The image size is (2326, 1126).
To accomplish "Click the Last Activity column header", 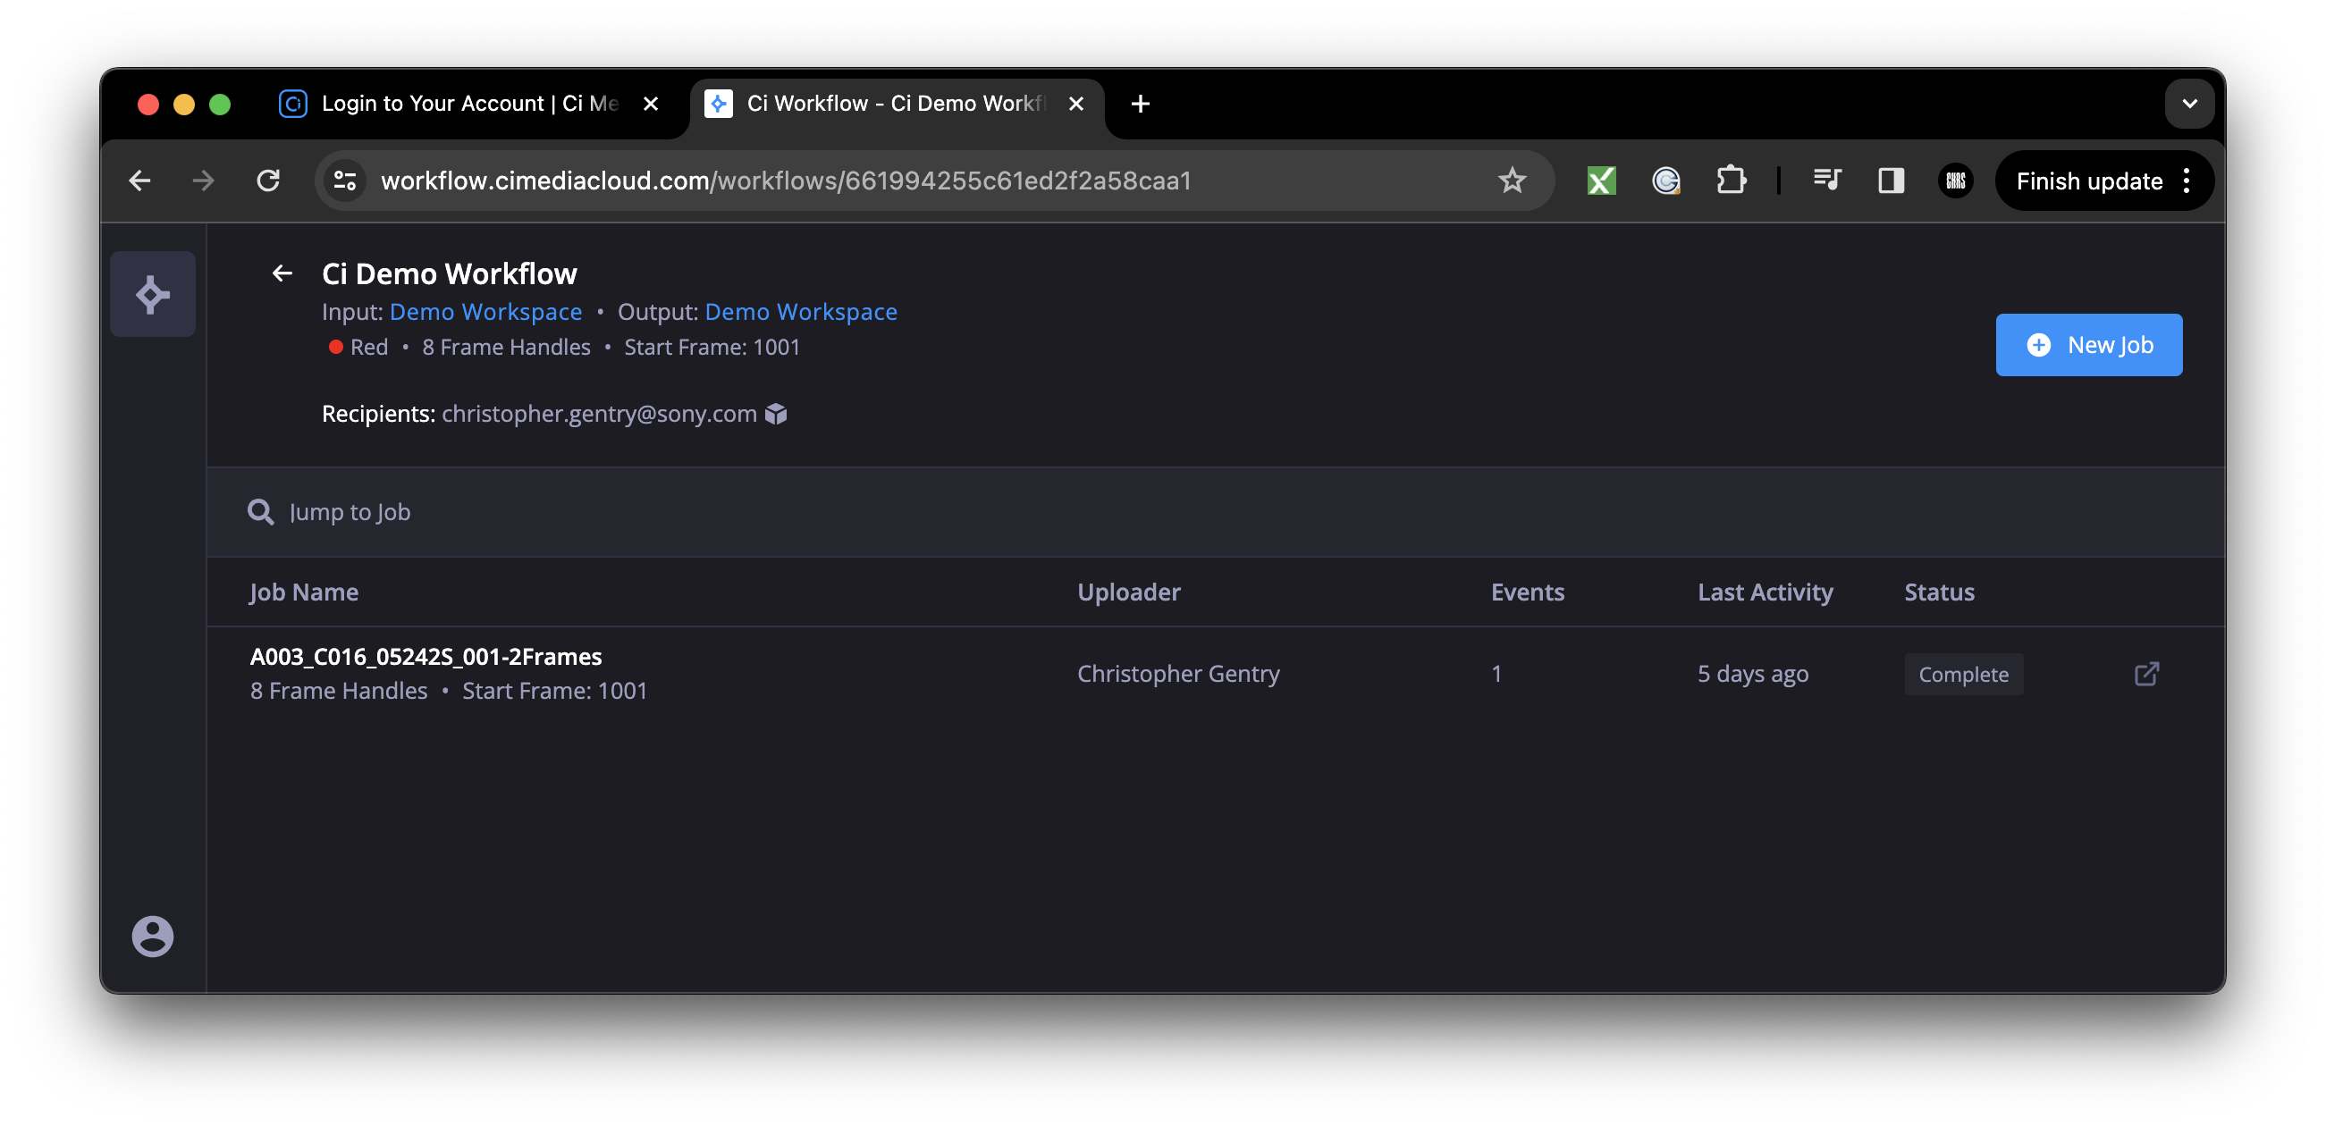I will 1765,592.
